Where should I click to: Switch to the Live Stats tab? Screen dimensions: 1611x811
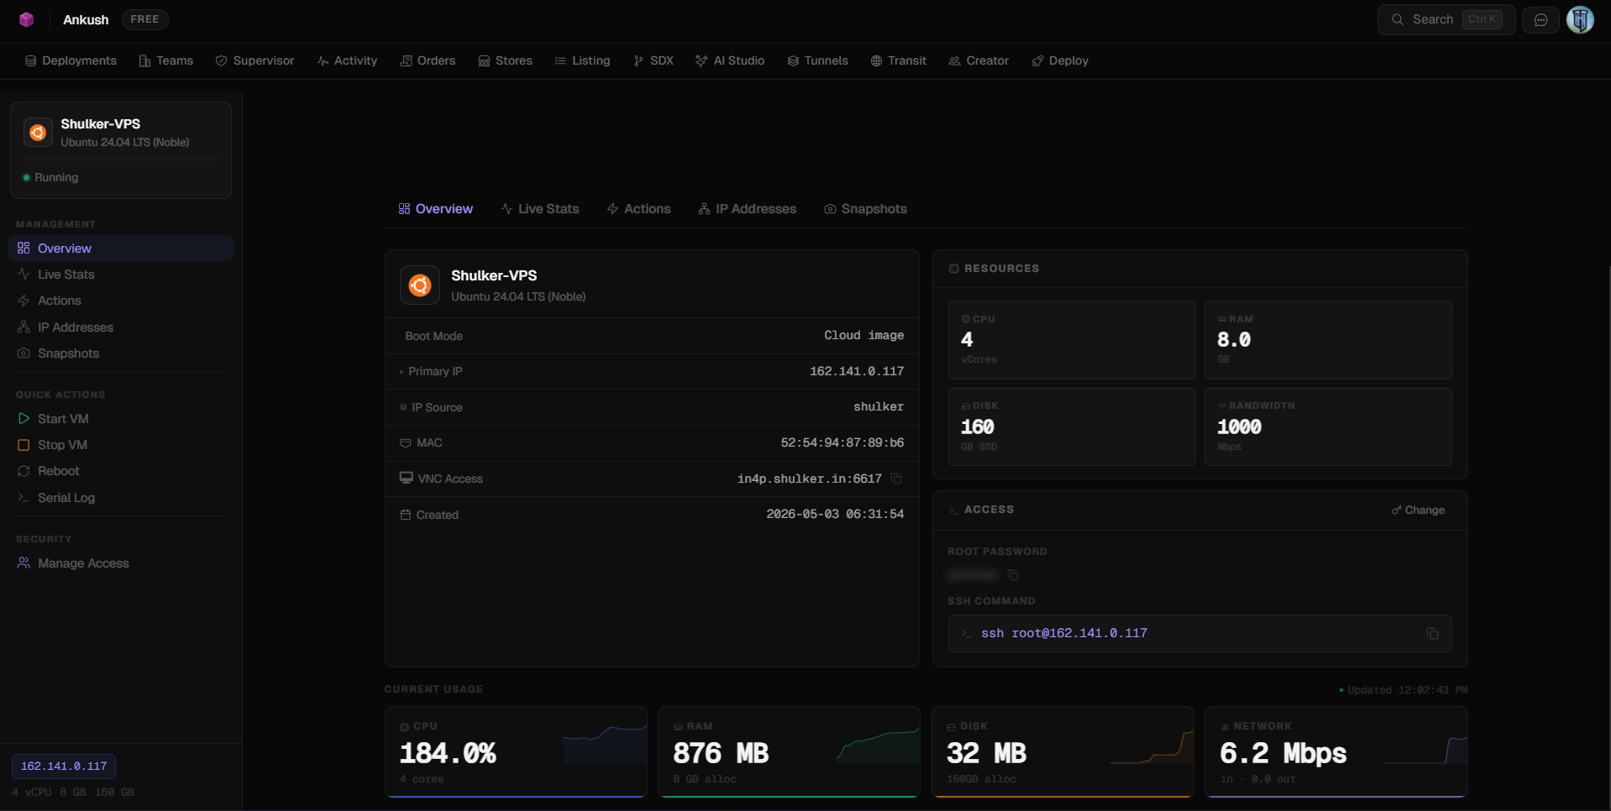539,209
